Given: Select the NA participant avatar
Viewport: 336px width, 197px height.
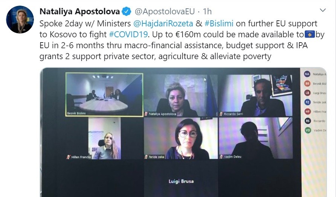Looking at the screenshot, I should pyautogui.click(x=307, y=74).
